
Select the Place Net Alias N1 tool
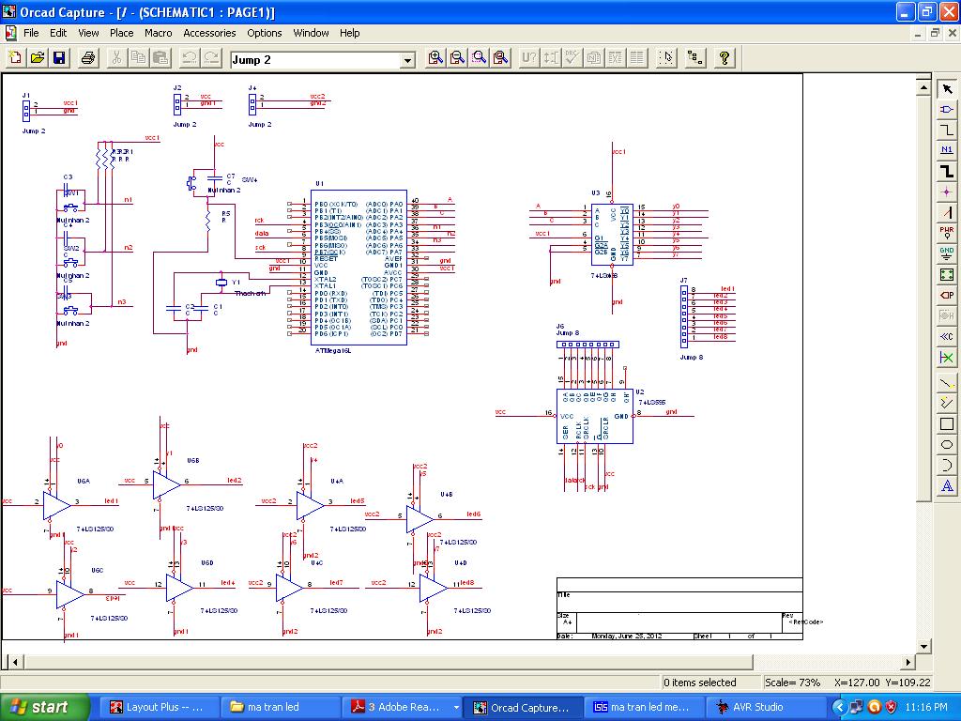(947, 150)
